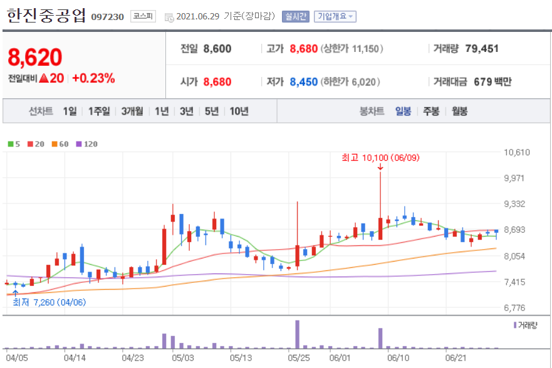This screenshot has width=552, height=368.
Task: Click the +0.23% change rate
Action: point(93,78)
